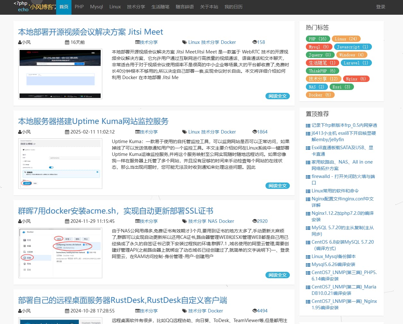The image size is (403, 324).
Task: Choose the orange Docker (6) tag
Action: point(320,95)
